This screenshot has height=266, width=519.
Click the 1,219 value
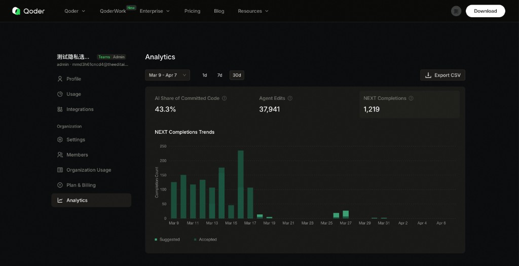[372, 109]
